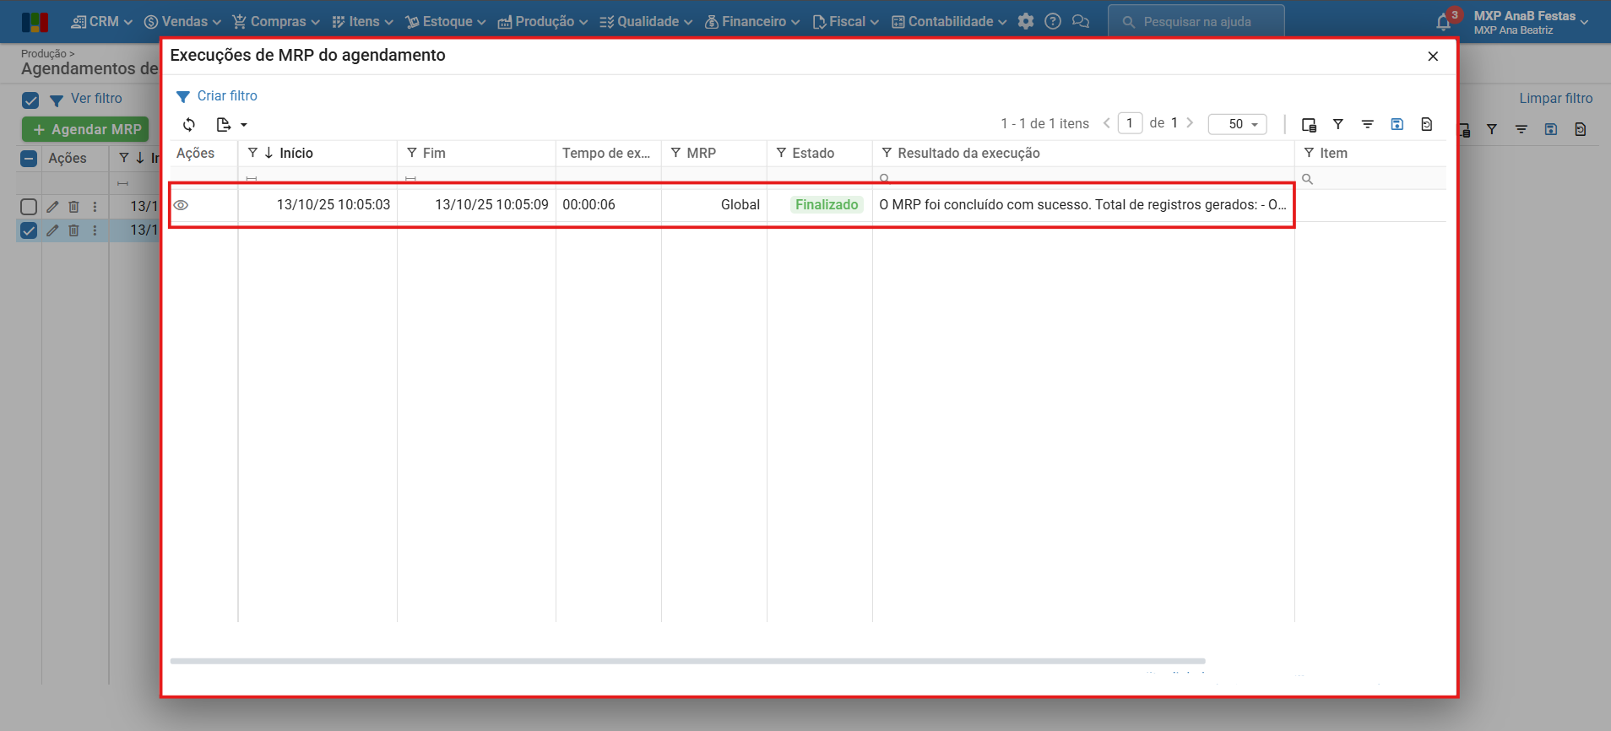1611x731 pixels.
Task: Click the dialog's horizontal scrollbar
Action: (687, 662)
